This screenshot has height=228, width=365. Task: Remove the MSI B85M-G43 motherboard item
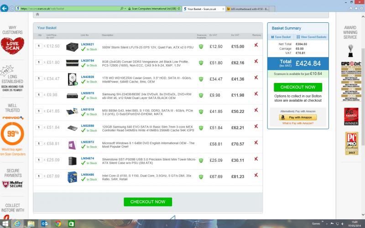pyautogui.click(x=256, y=110)
